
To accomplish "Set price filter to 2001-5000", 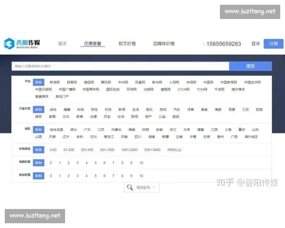I will point(152,150).
